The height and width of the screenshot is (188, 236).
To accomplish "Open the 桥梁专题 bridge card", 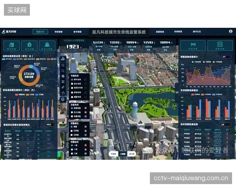I will click(193, 45).
